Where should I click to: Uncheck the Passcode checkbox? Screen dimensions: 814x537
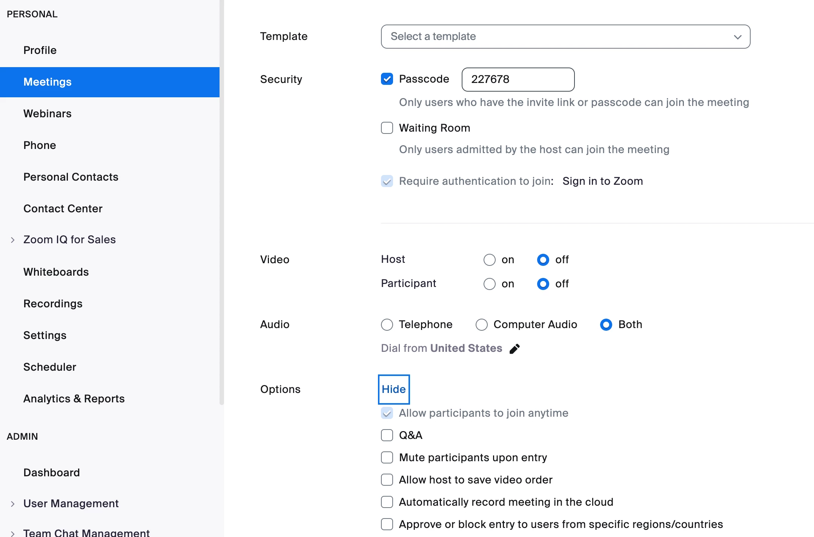(387, 79)
